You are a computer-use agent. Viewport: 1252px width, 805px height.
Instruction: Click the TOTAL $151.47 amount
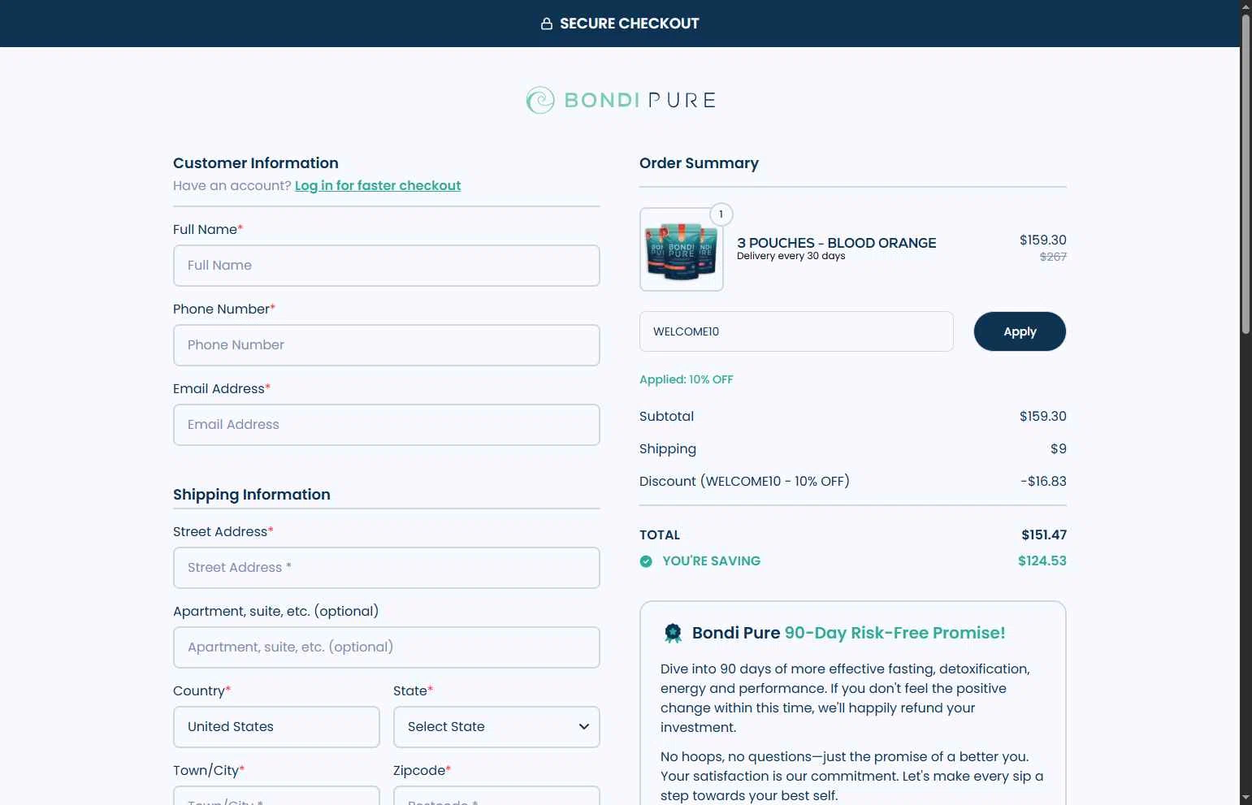click(1044, 535)
